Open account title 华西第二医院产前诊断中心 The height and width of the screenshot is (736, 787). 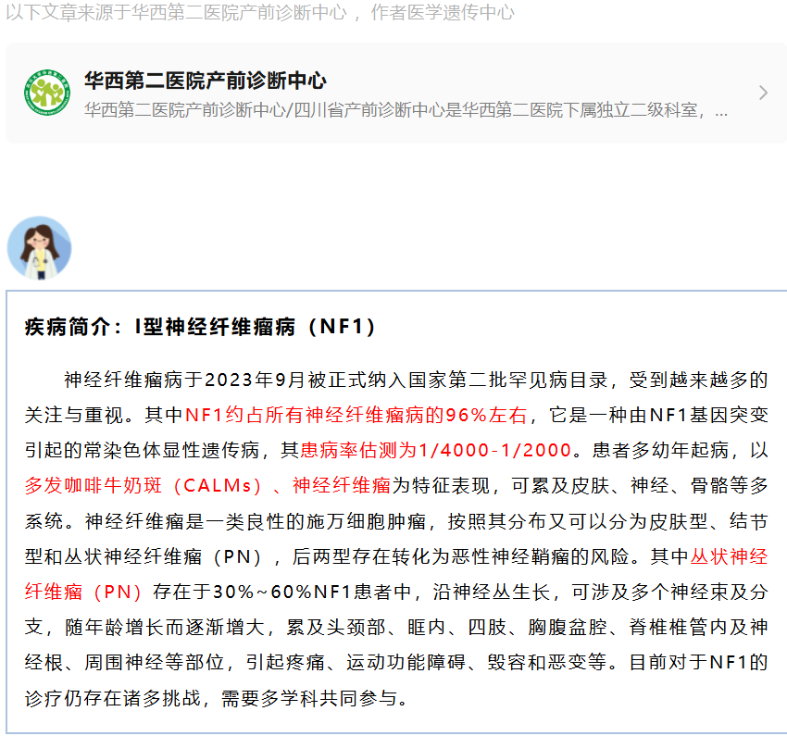pyautogui.click(x=206, y=81)
